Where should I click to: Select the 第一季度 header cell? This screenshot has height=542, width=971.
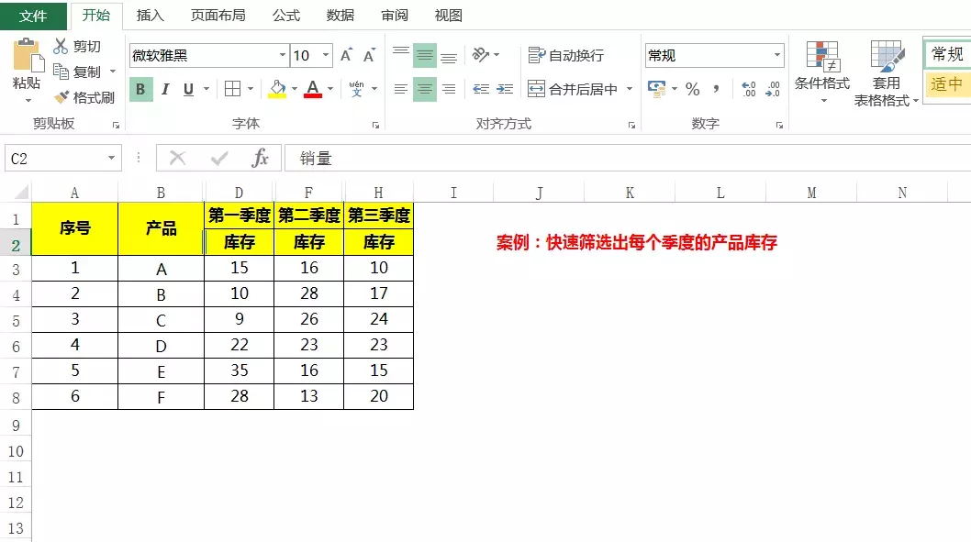239,216
